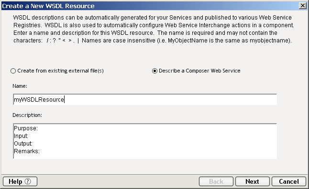Click the dialog title bar text
This screenshot has height=189, width=309.
coord(48,6)
